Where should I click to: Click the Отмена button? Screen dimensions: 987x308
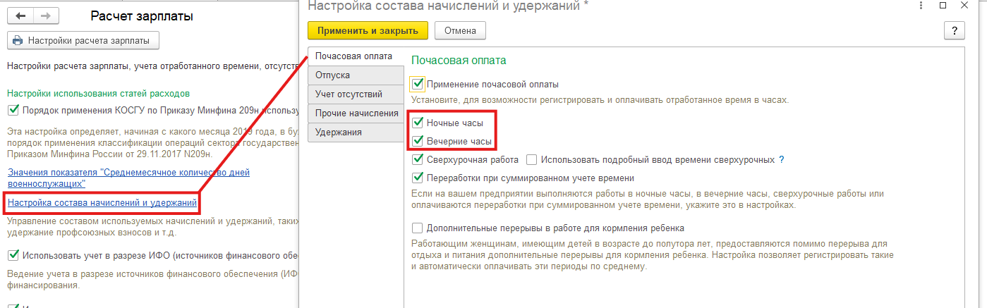(460, 30)
